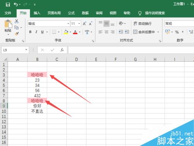Select the Format Painter brush

17,34
